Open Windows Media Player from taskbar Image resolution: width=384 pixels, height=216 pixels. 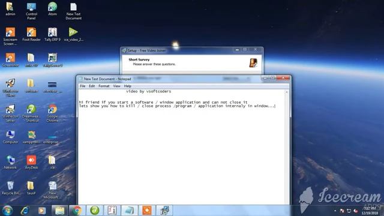(x=42, y=211)
